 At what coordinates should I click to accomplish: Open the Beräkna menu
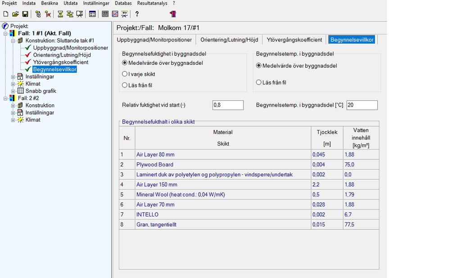[50, 3]
